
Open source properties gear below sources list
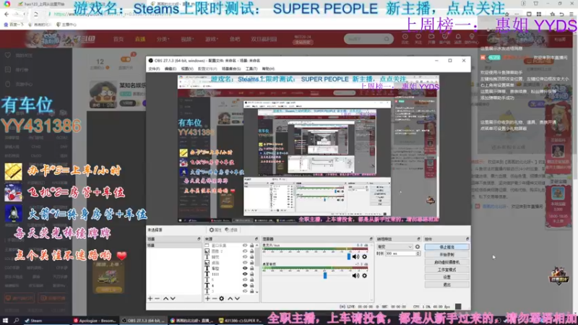click(221, 298)
